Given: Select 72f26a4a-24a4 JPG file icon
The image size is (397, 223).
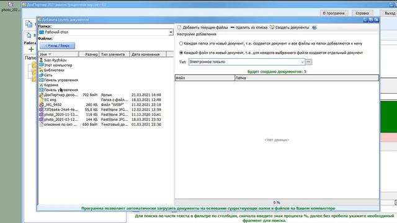Looking at the screenshot, I should coord(42,110).
